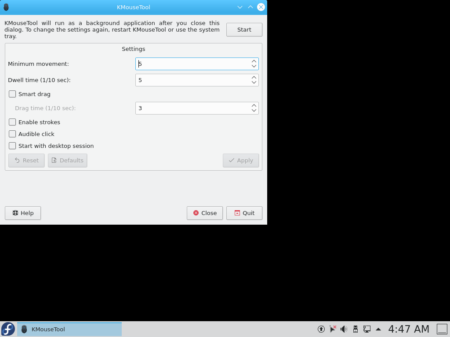
Task: Enable the Enable strokes checkbox
Action: click(x=12, y=122)
